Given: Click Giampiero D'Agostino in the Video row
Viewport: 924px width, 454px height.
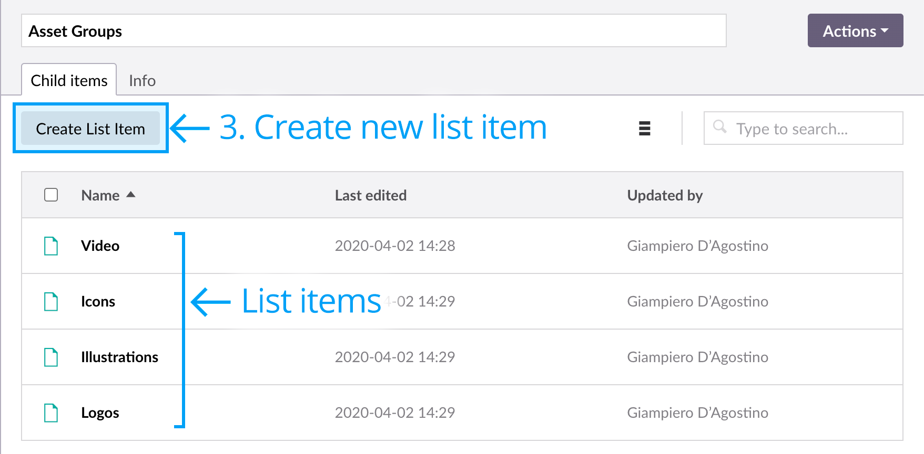Looking at the screenshot, I should (x=697, y=246).
